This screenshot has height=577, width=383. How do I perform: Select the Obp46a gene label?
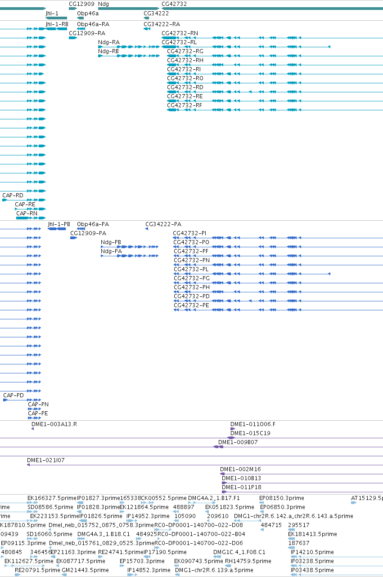pyautogui.click(x=88, y=14)
